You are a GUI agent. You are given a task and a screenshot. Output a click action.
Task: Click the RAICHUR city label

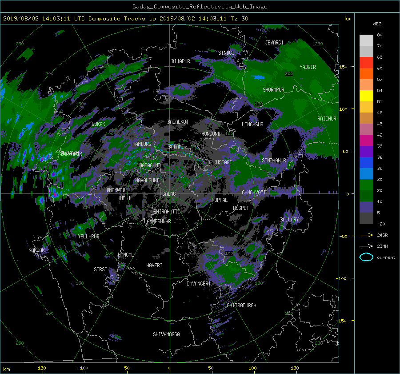pos(327,119)
